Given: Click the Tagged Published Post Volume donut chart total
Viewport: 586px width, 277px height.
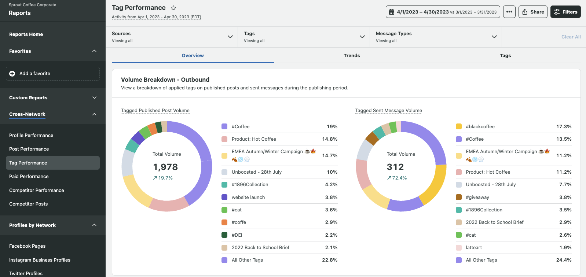Looking at the screenshot, I should tap(165, 167).
